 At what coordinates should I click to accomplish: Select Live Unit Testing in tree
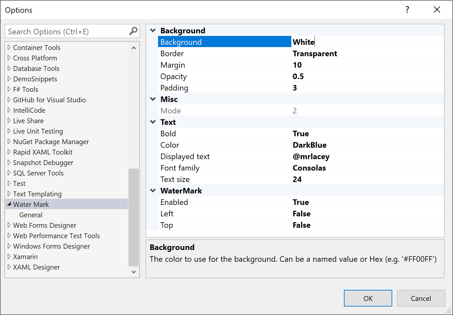38,131
